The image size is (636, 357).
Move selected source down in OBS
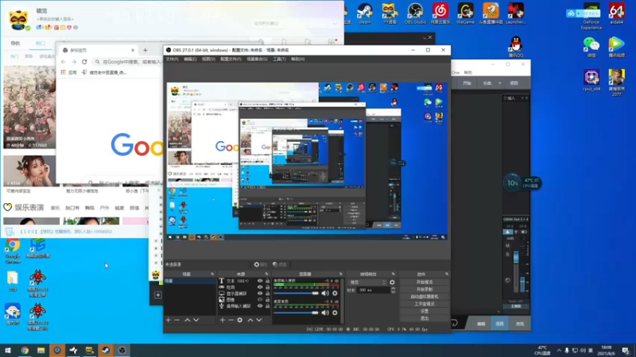(259, 321)
